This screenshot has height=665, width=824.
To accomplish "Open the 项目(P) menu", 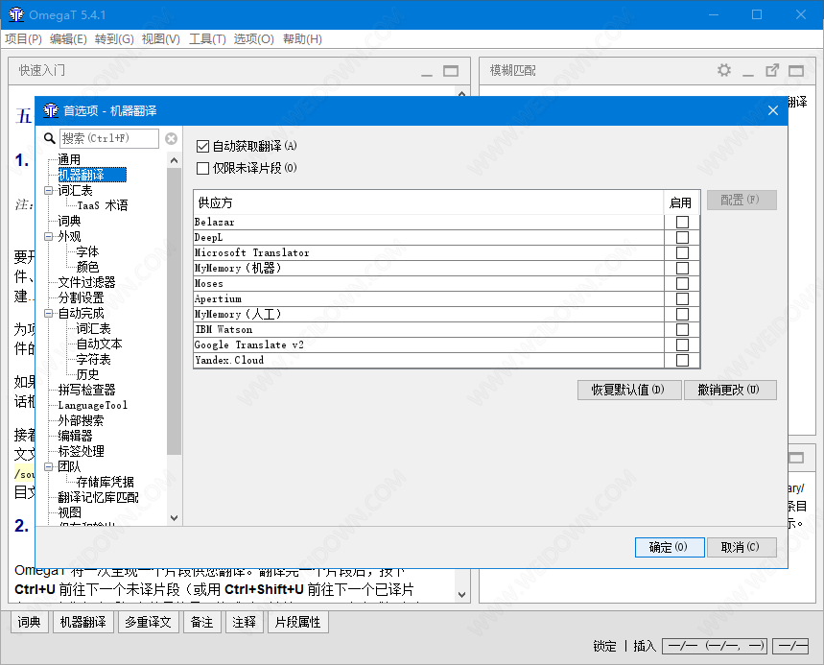I will [23, 39].
